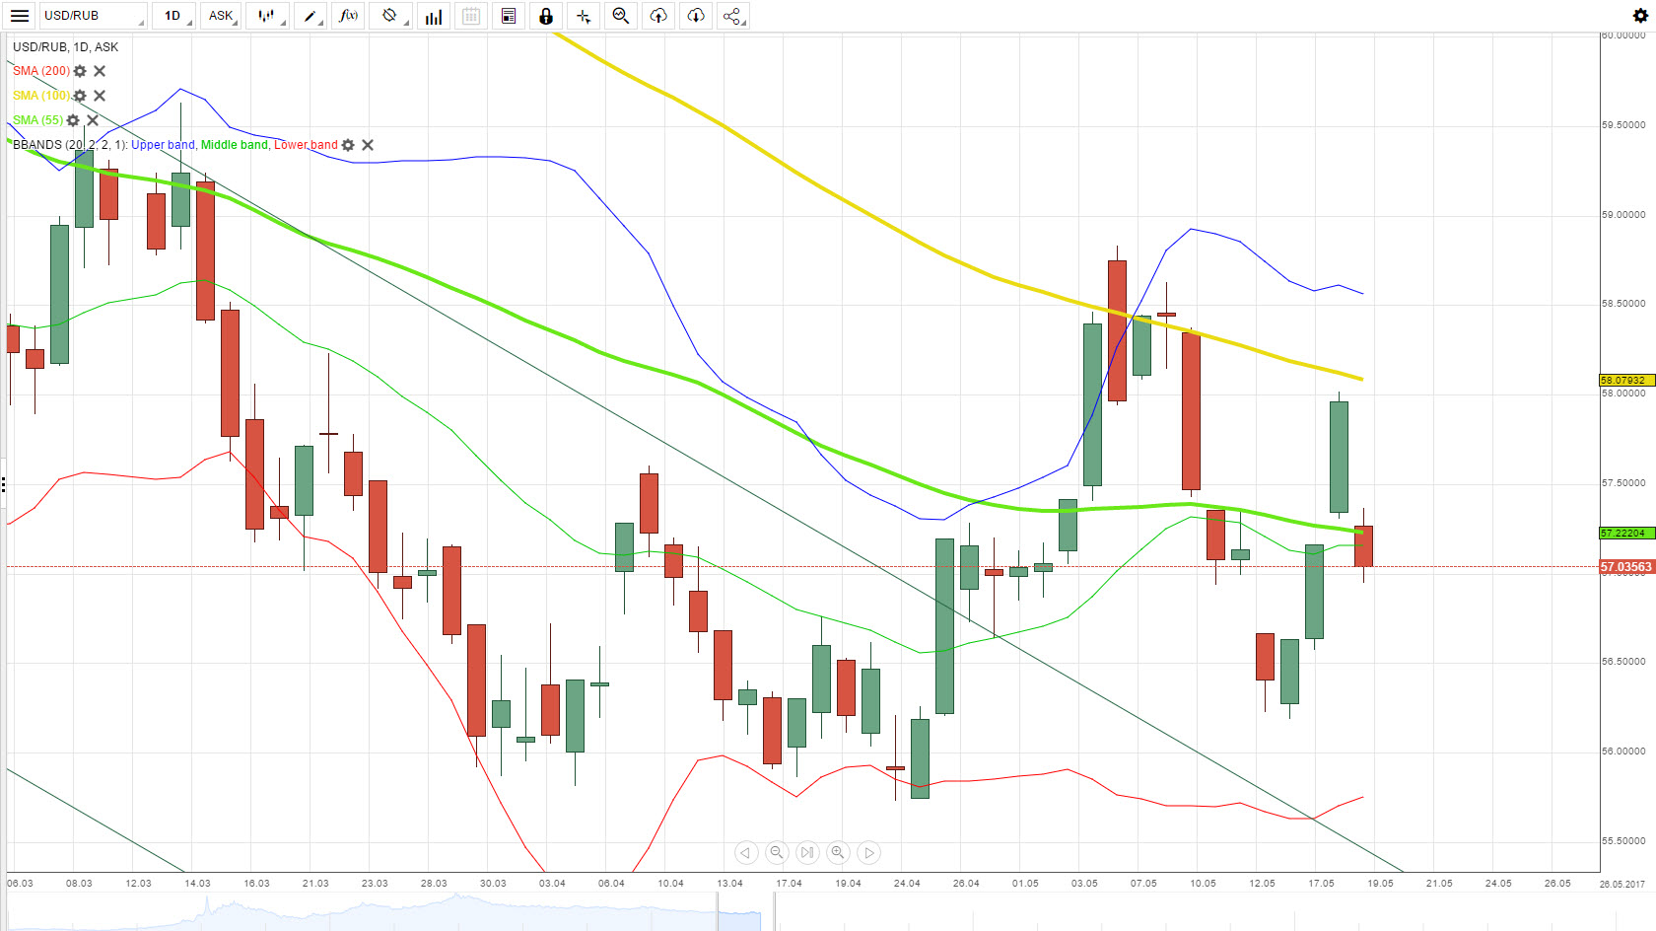The image size is (1656, 931).
Task: Jump to the latest candle with skip-forward control
Action: (x=806, y=852)
